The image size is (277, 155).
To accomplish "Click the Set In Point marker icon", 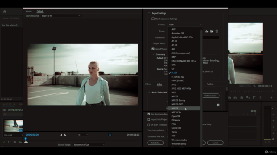I will [x=61, y=135].
